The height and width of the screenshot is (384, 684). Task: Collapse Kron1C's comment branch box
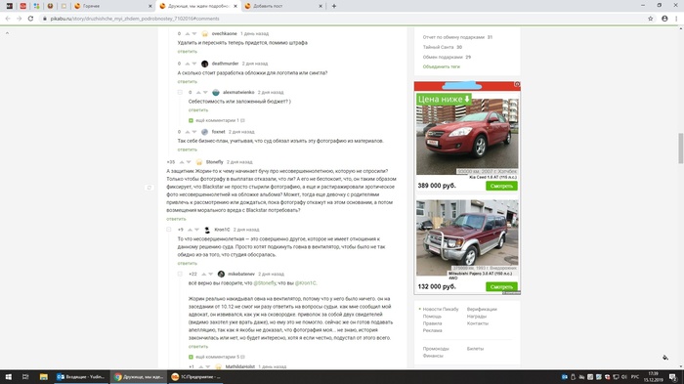click(x=169, y=230)
